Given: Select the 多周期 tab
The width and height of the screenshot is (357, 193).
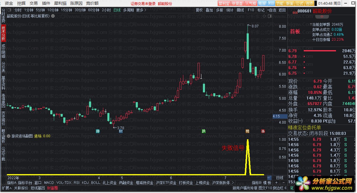Looking at the screenshot, I should [x=128, y=10].
